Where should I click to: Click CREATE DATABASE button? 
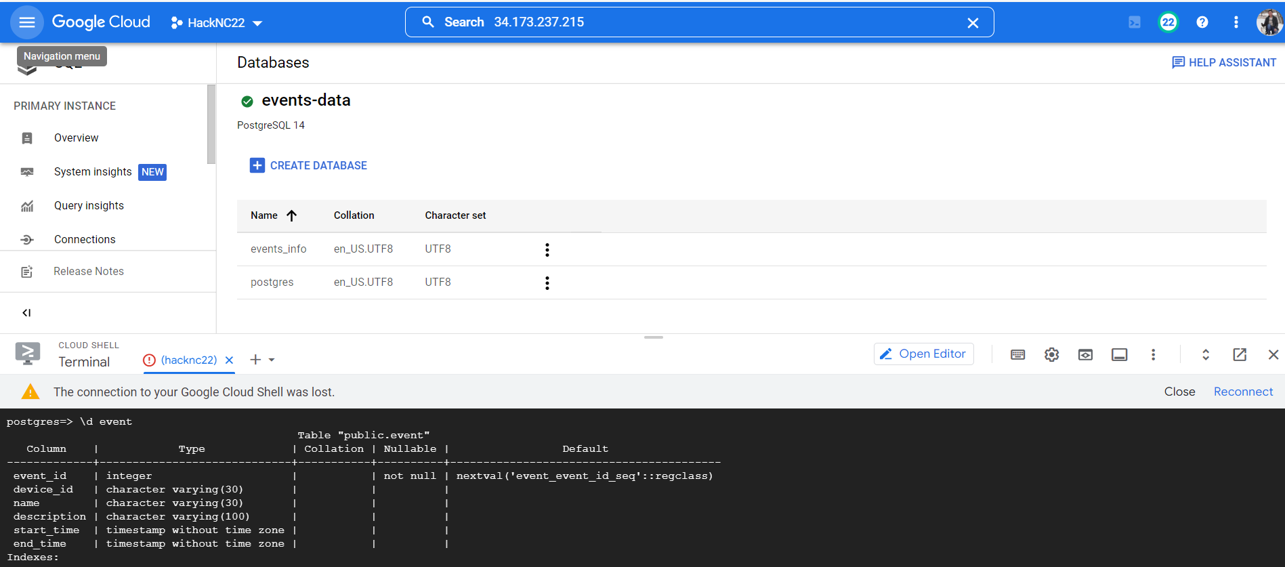(308, 165)
